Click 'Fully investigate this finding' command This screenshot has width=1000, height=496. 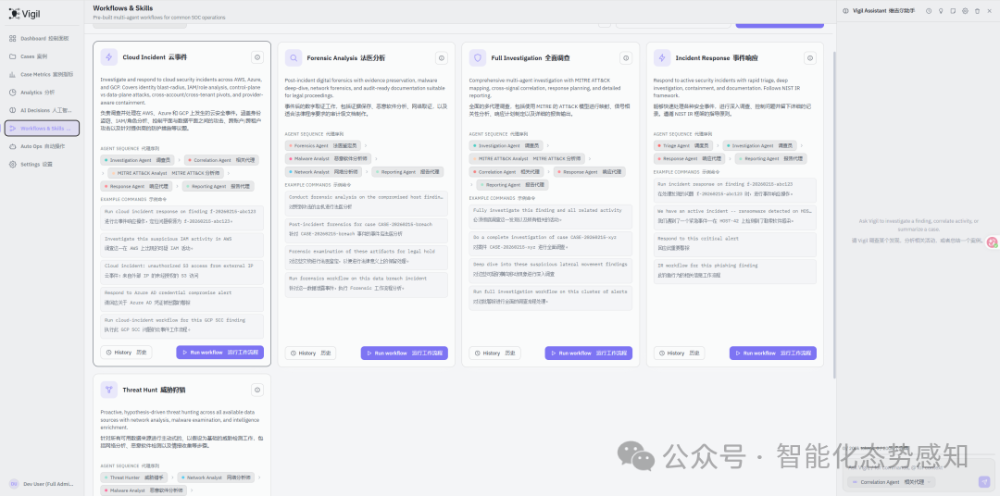point(550,217)
